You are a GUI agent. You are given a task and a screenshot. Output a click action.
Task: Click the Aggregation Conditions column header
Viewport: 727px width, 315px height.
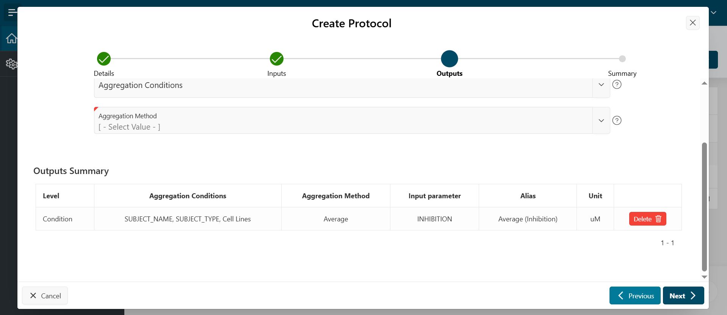pyautogui.click(x=188, y=196)
